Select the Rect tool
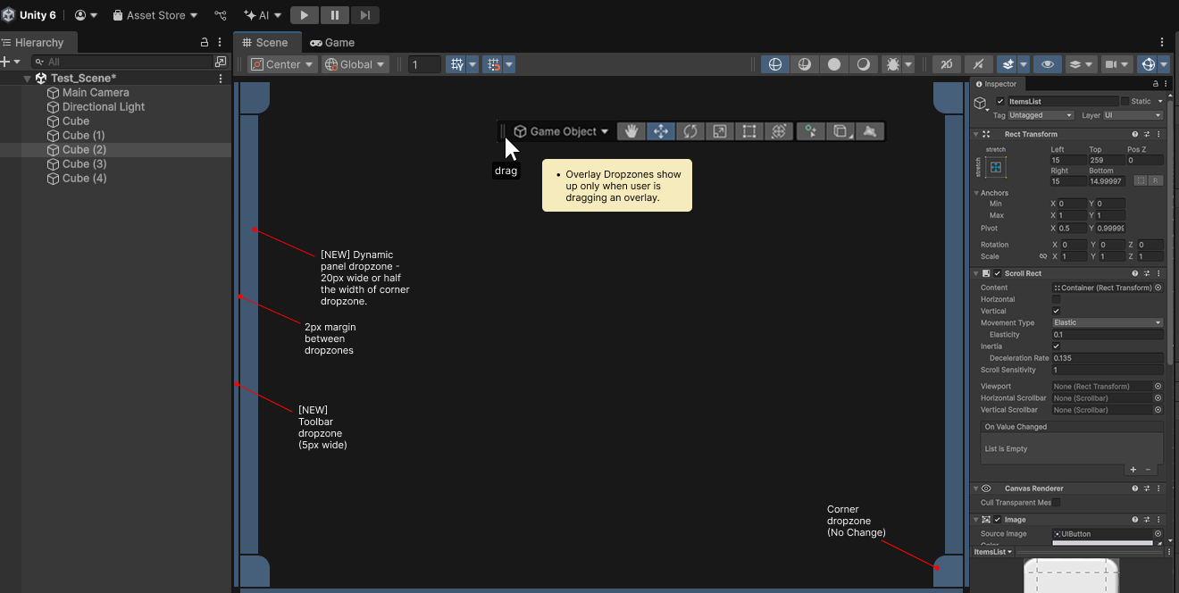 (x=749, y=131)
